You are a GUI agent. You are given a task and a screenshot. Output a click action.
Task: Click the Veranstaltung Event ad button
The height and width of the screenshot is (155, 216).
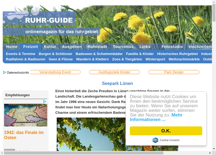[x=55, y=72]
